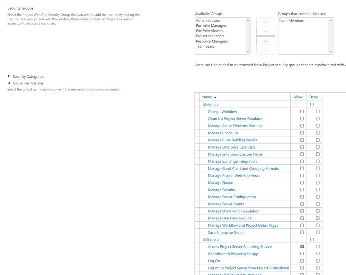The width and height of the screenshot is (346, 275).
Task: Open Manage Gantt Chart and Grouping Formats
Action: pyautogui.click(x=243, y=169)
